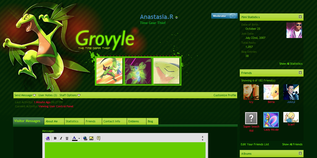The image size is (317, 158).
Task: Click 'Showing 6 of 182 Friend(s)' text
Action: coord(258,80)
